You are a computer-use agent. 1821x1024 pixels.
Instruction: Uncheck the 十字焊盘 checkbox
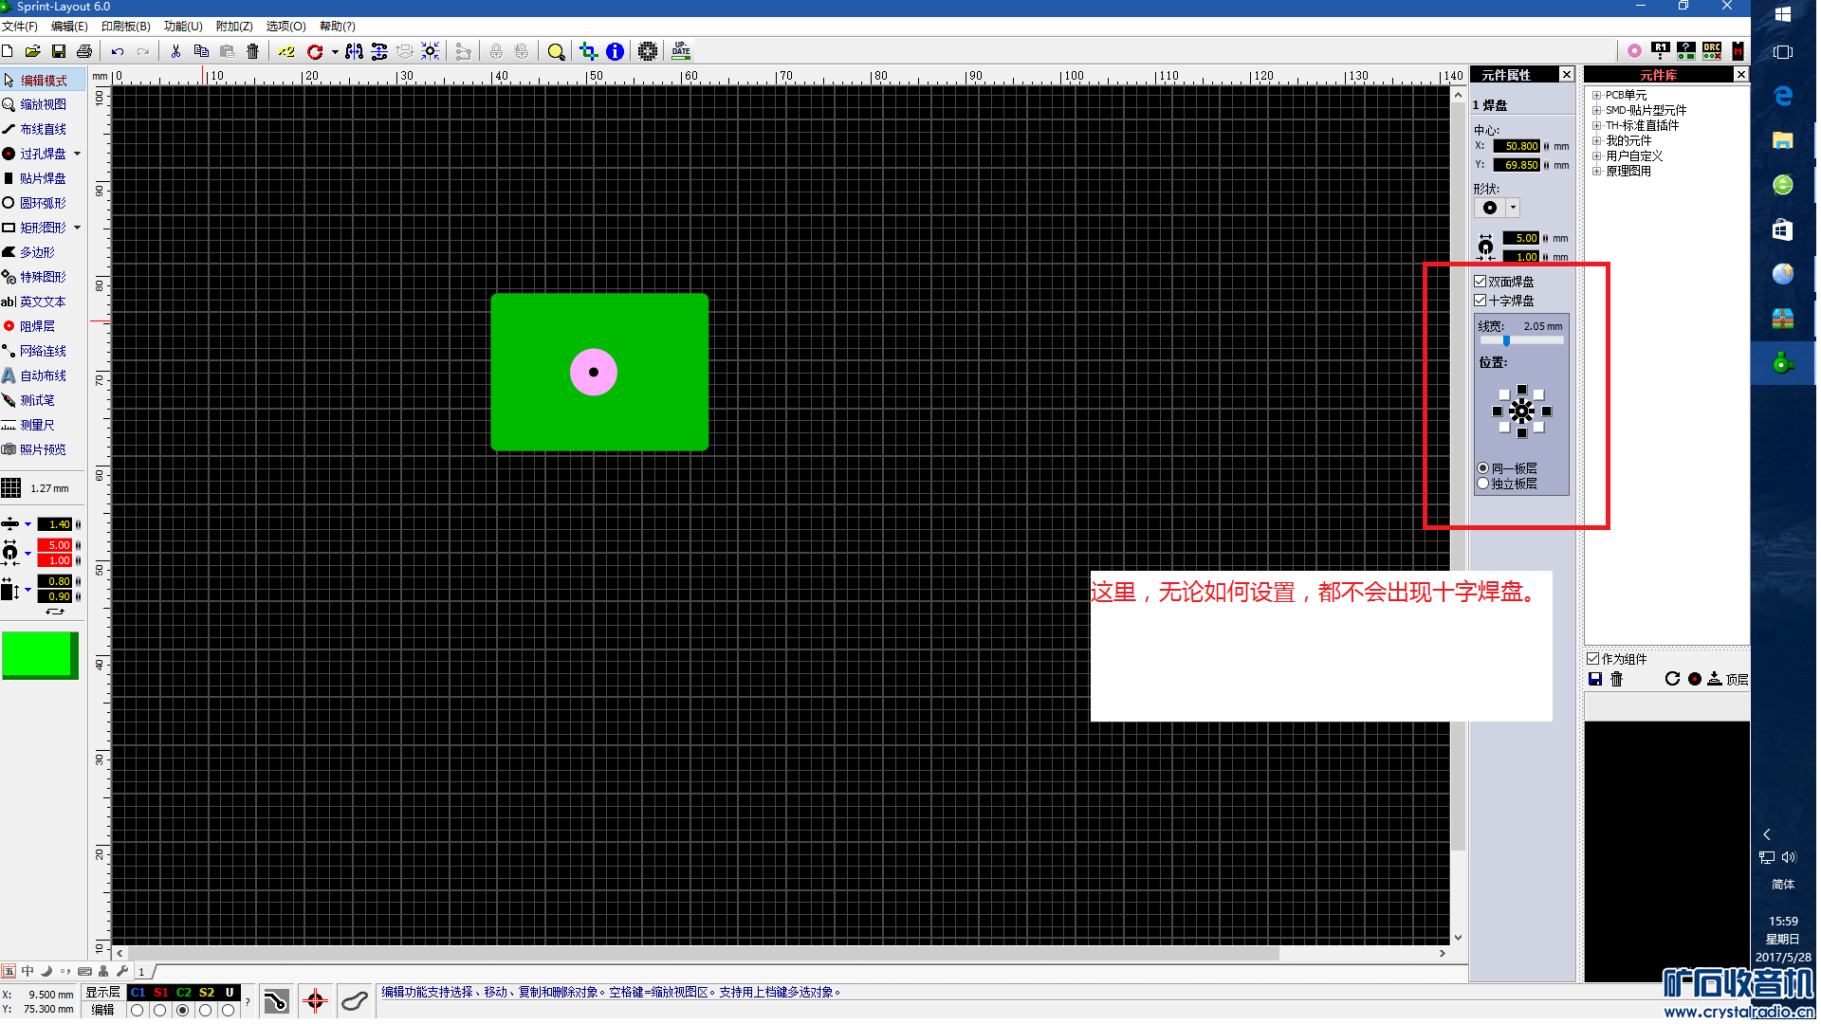coord(1480,301)
